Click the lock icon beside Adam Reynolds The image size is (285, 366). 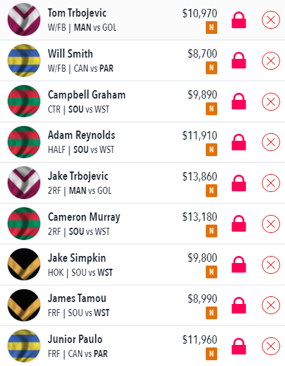[238, 142]
